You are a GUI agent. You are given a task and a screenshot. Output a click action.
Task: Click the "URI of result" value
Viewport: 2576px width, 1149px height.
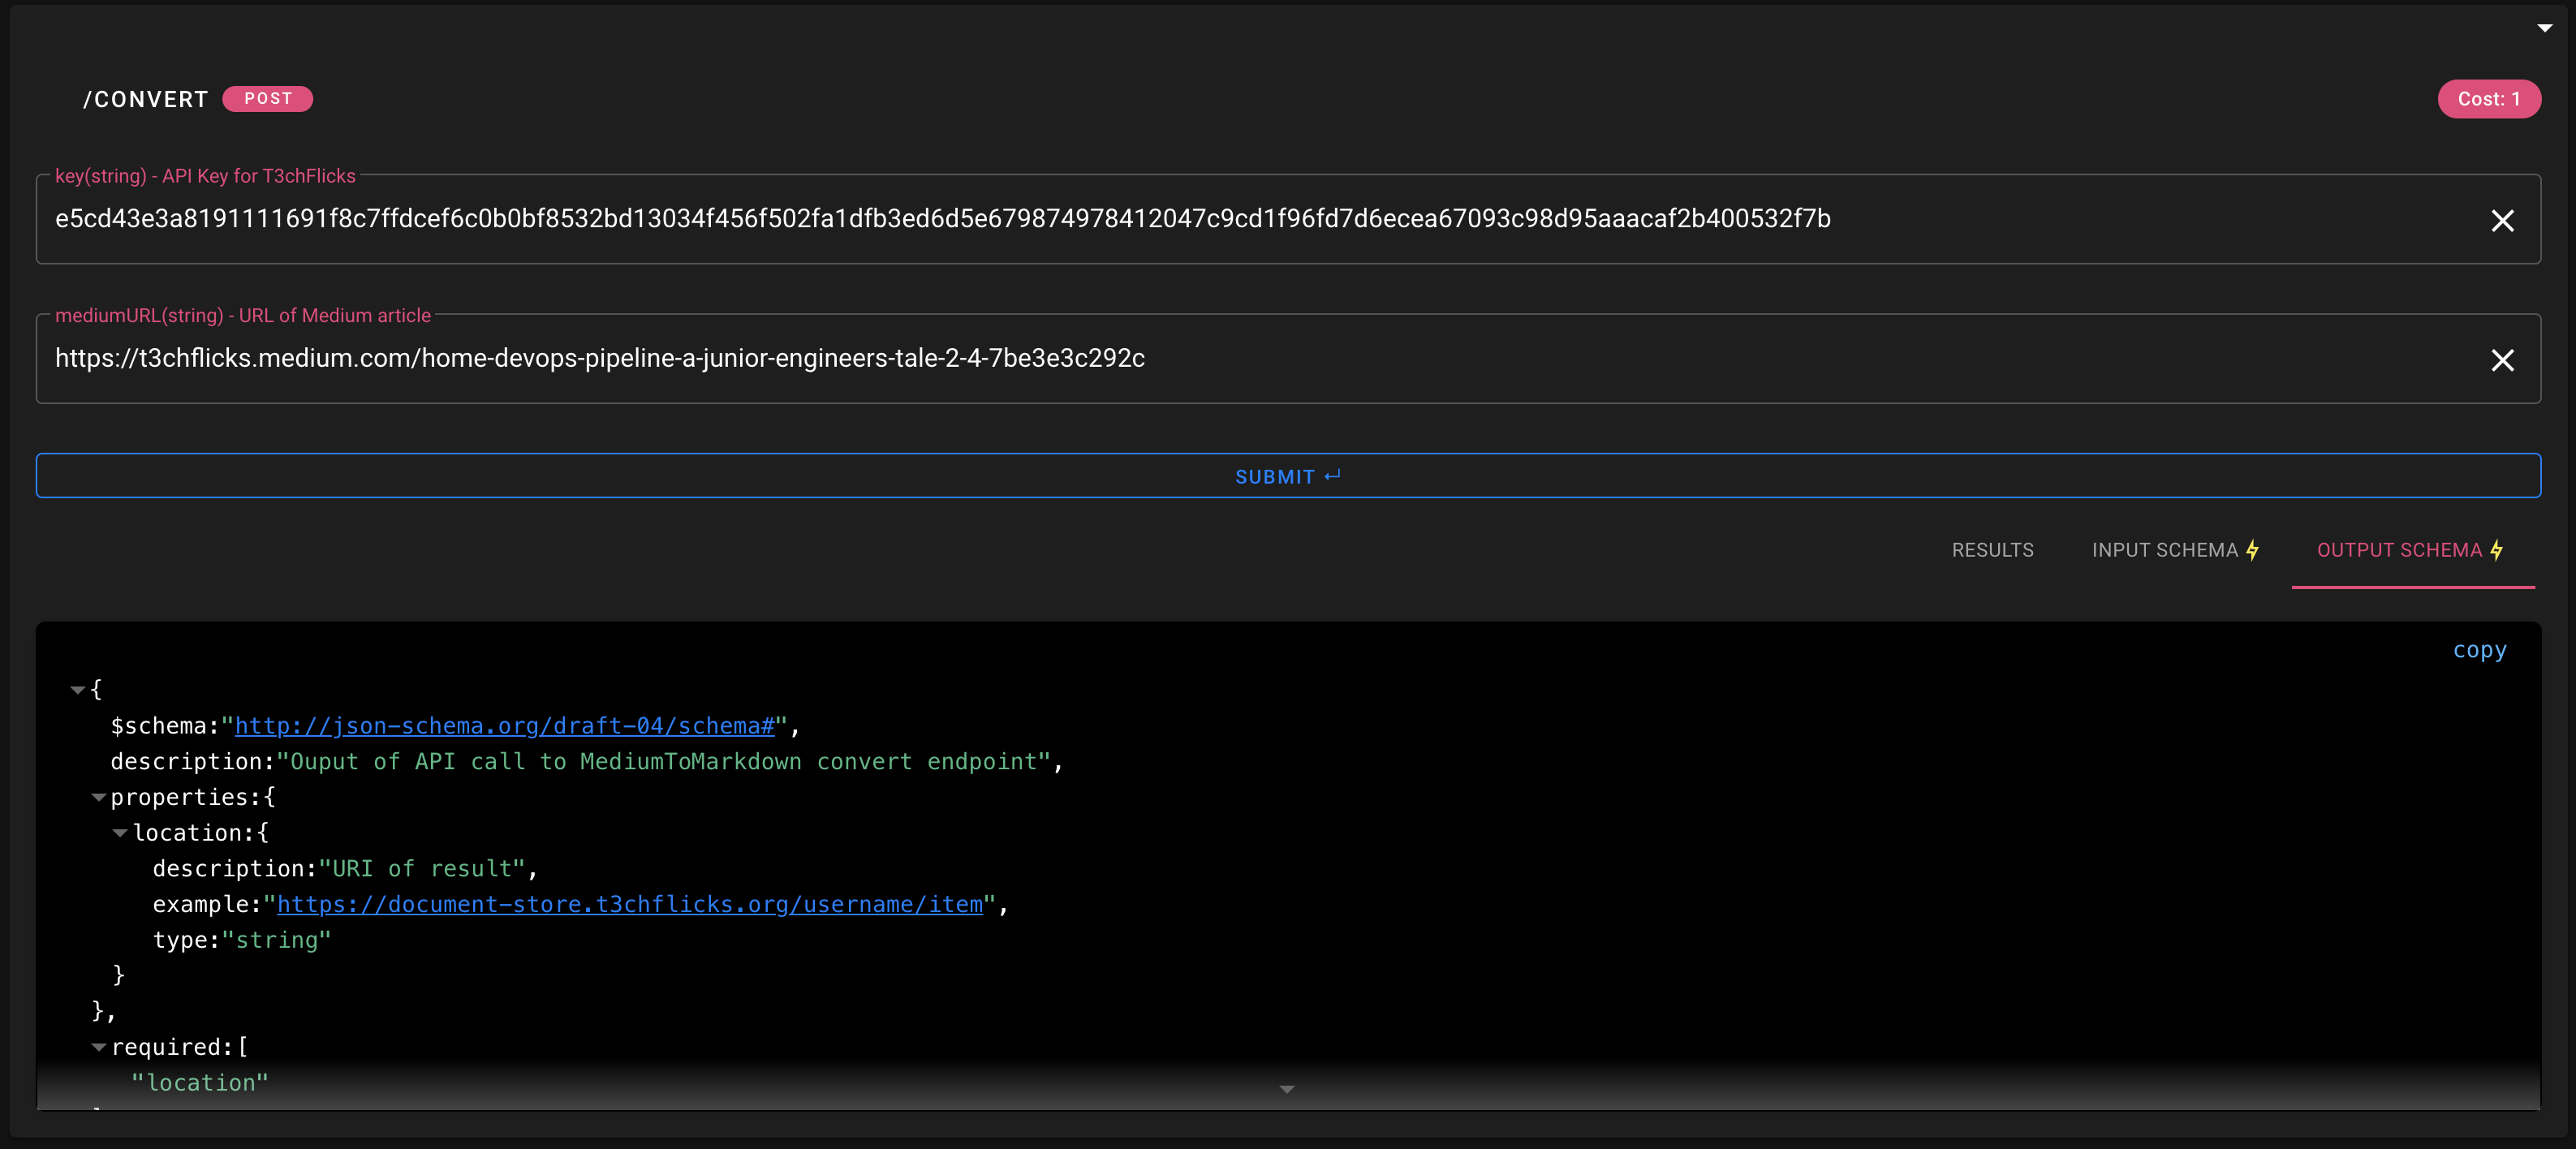(422, 869)
